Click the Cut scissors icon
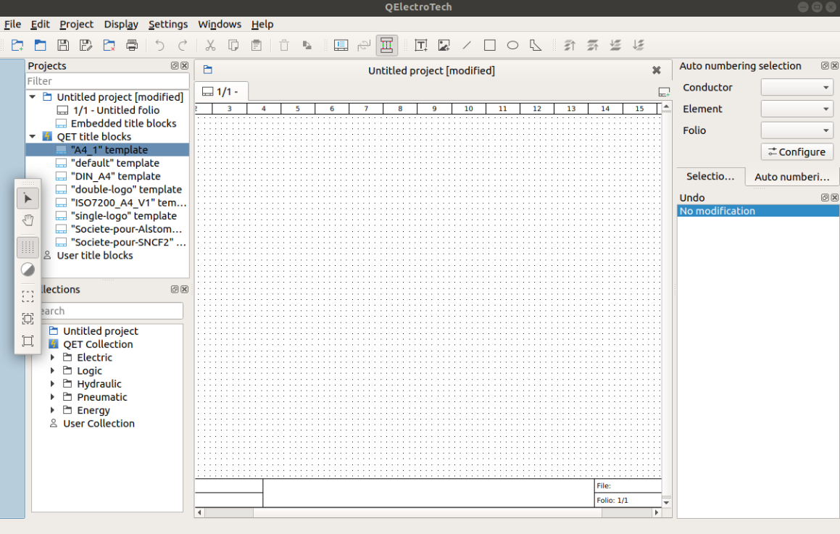Screen dimensions: 840x534 tap(210, 46)
